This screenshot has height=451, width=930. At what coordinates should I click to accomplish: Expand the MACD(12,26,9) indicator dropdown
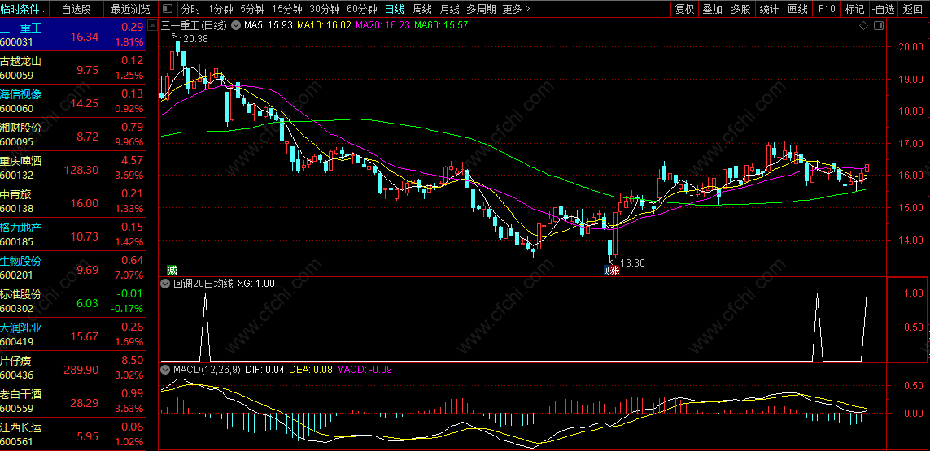[166, 369]
